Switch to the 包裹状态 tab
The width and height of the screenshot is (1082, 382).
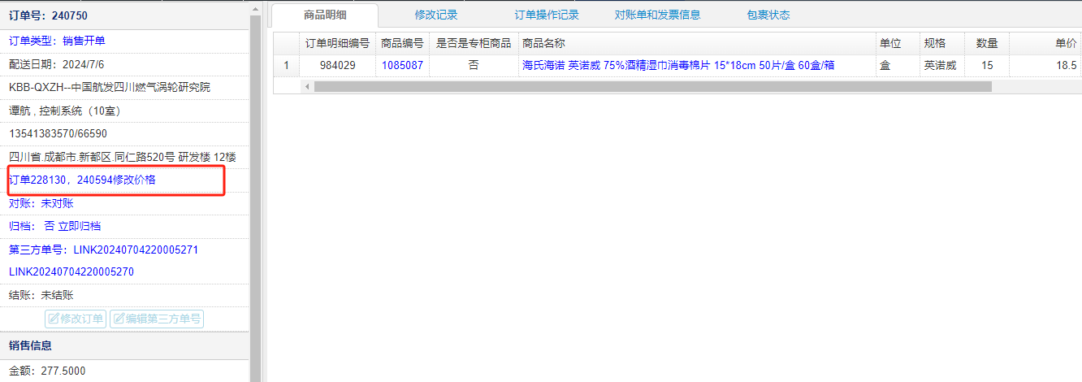point(768,15)
